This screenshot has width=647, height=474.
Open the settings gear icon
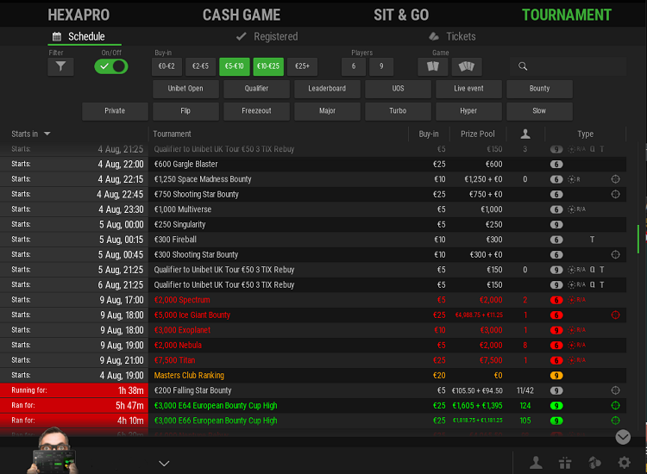pos(624,463)
